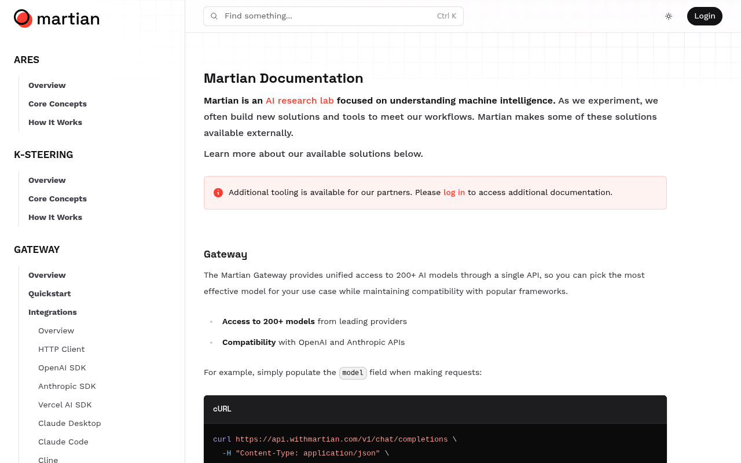Open the Claude Code integration page

[x=63, y=442]
